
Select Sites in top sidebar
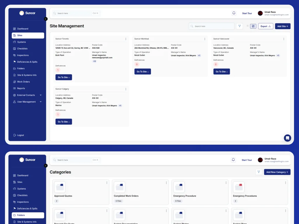(x=28, y=35)
